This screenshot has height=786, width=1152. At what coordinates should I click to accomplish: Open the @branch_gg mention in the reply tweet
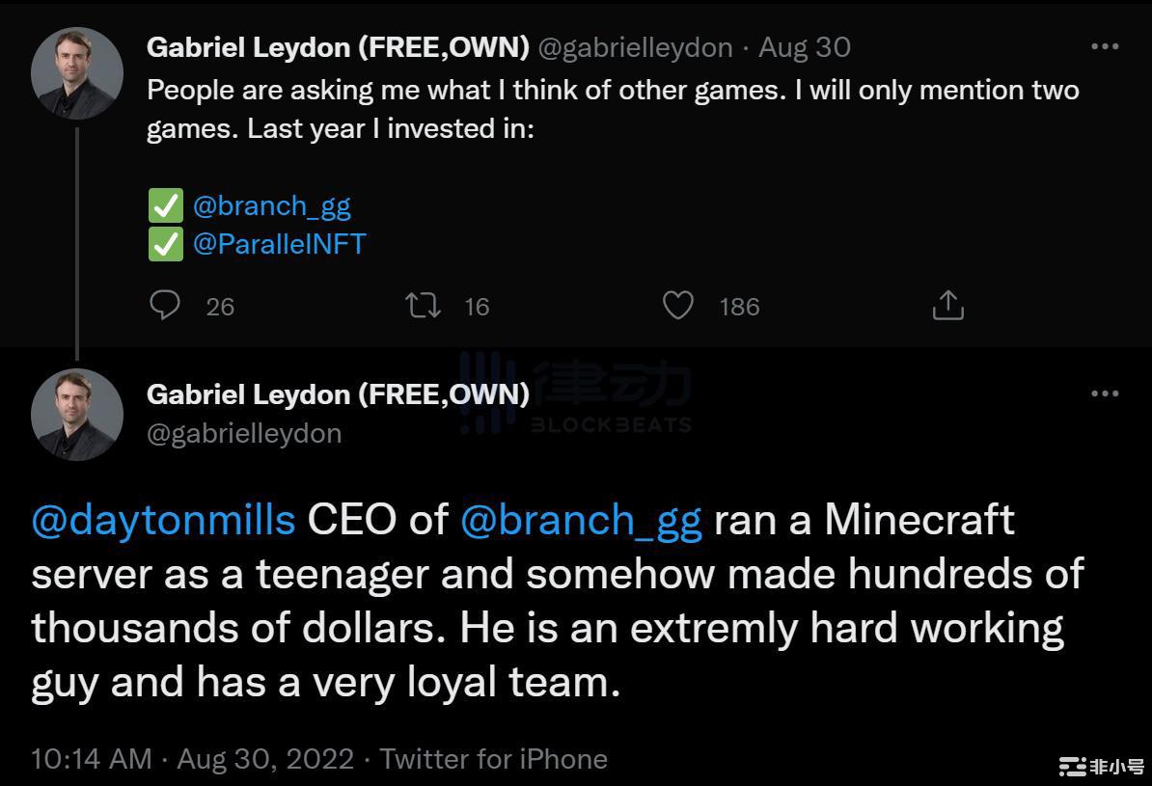581,520
